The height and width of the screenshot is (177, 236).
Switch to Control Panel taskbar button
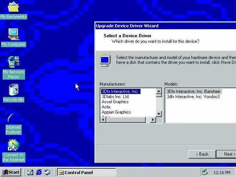87,172
